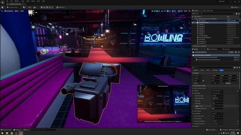Screen dimensions: 241x135
Task: Switch to the World Settings tab
Action: (212, 49)
